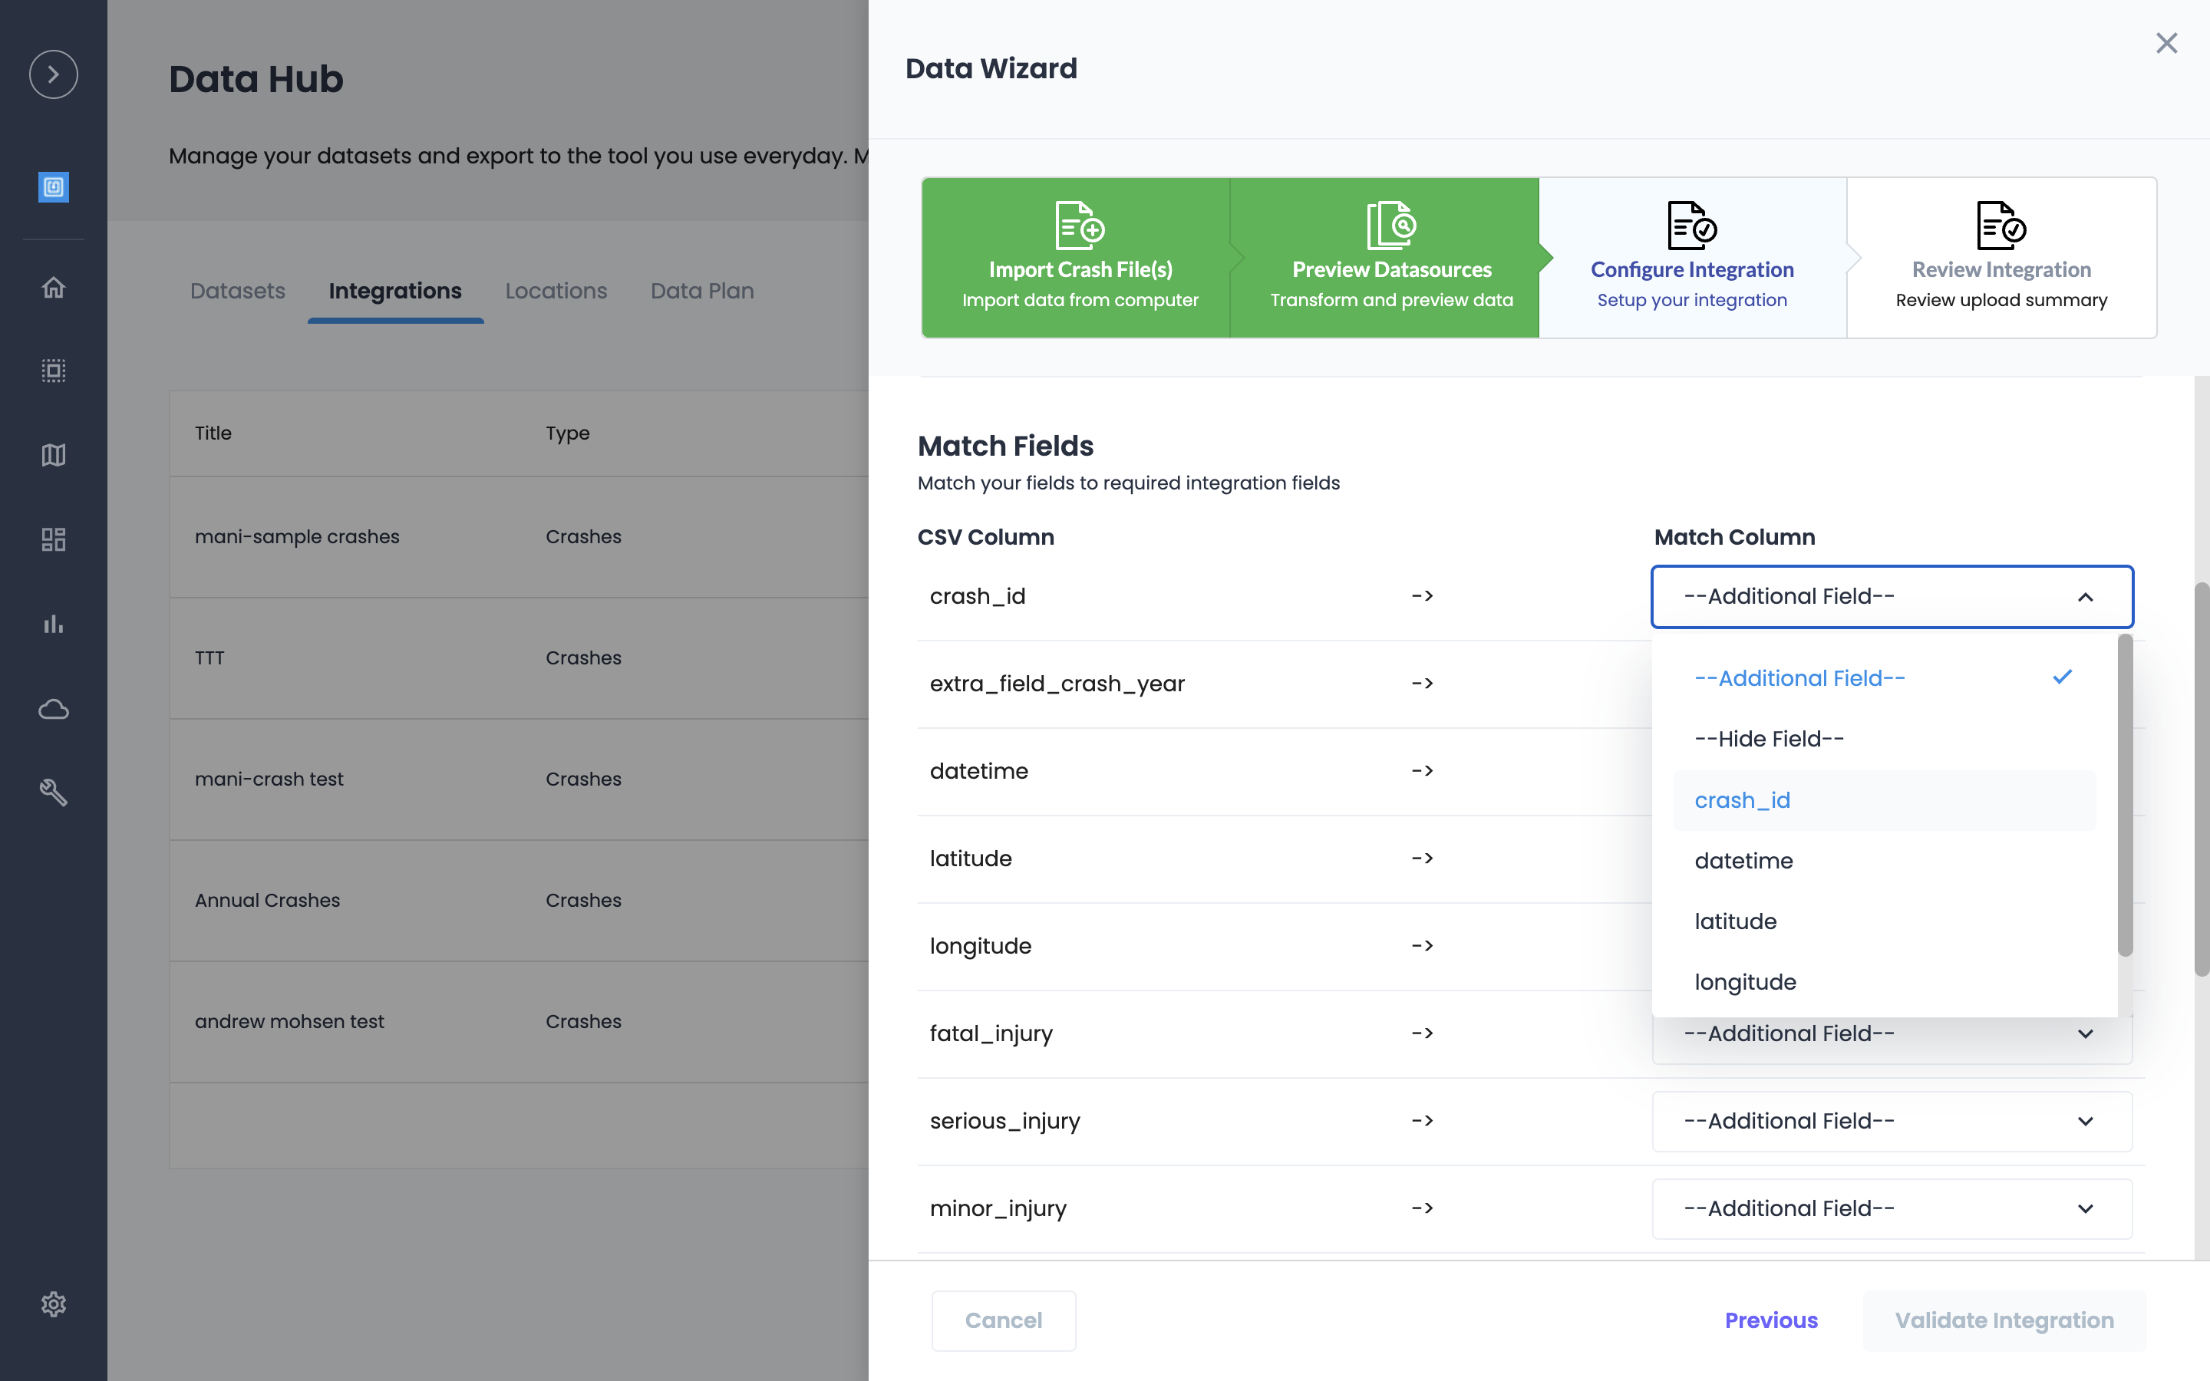This screenshot has height=1381, width=2210.
Task: Go to the Import Crash File(s) step
Action: pyautogui.click(x=1080, y=258)
